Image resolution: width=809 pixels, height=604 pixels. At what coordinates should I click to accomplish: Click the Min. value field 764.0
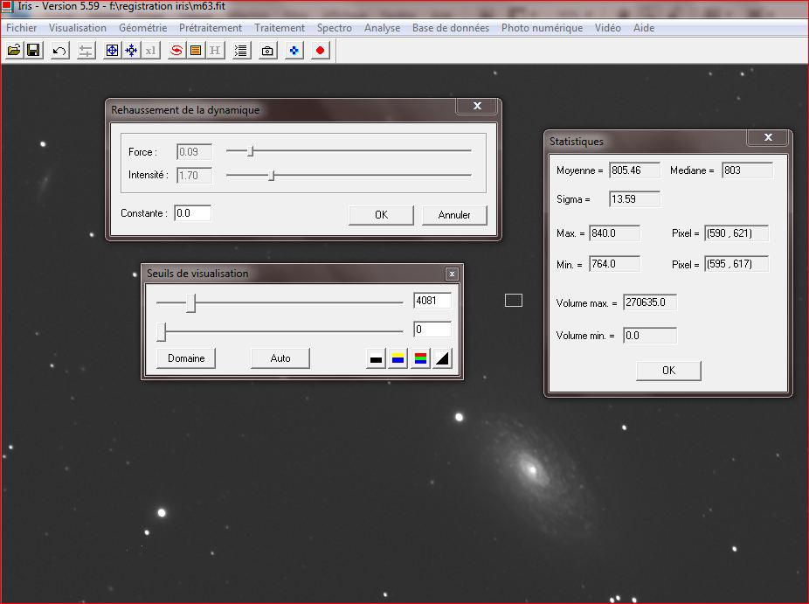coord(614,264)
